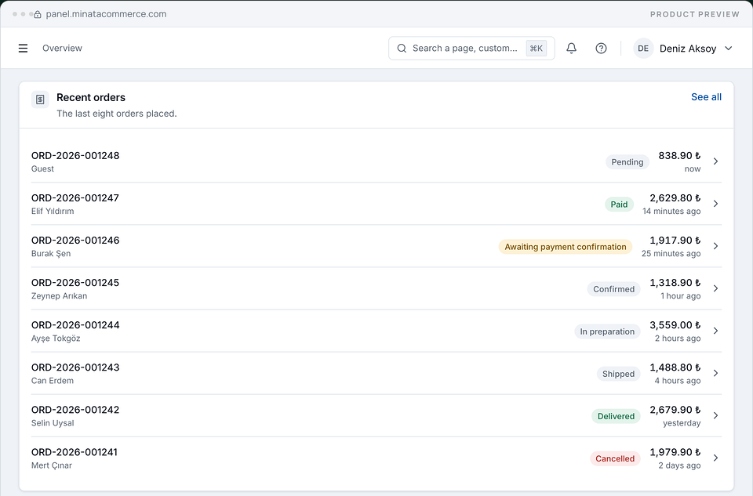The width and height of the screenshot is (753, 496).
Task: Select order number ORD-2026-001244
Action: (75, 324)
